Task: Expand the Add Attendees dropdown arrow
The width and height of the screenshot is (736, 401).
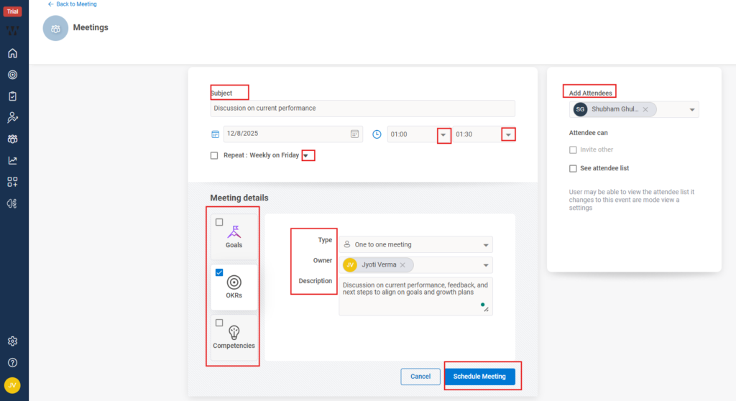Action: pyautogui.click(x=692, y=110)
